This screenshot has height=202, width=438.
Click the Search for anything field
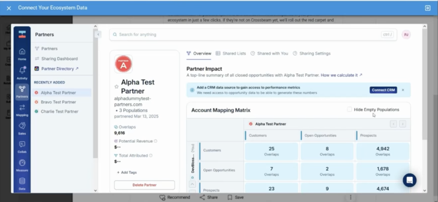tap(253, 35)
